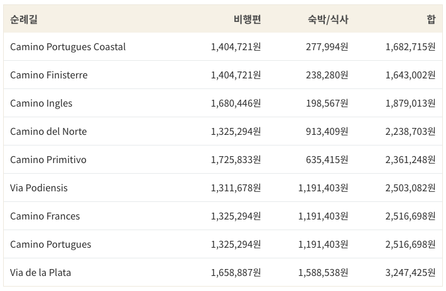Click the 277,994원 lodging cost cell
Image resolution: width=446 pixels, height=291 pixels.
(x=327, y=47)
